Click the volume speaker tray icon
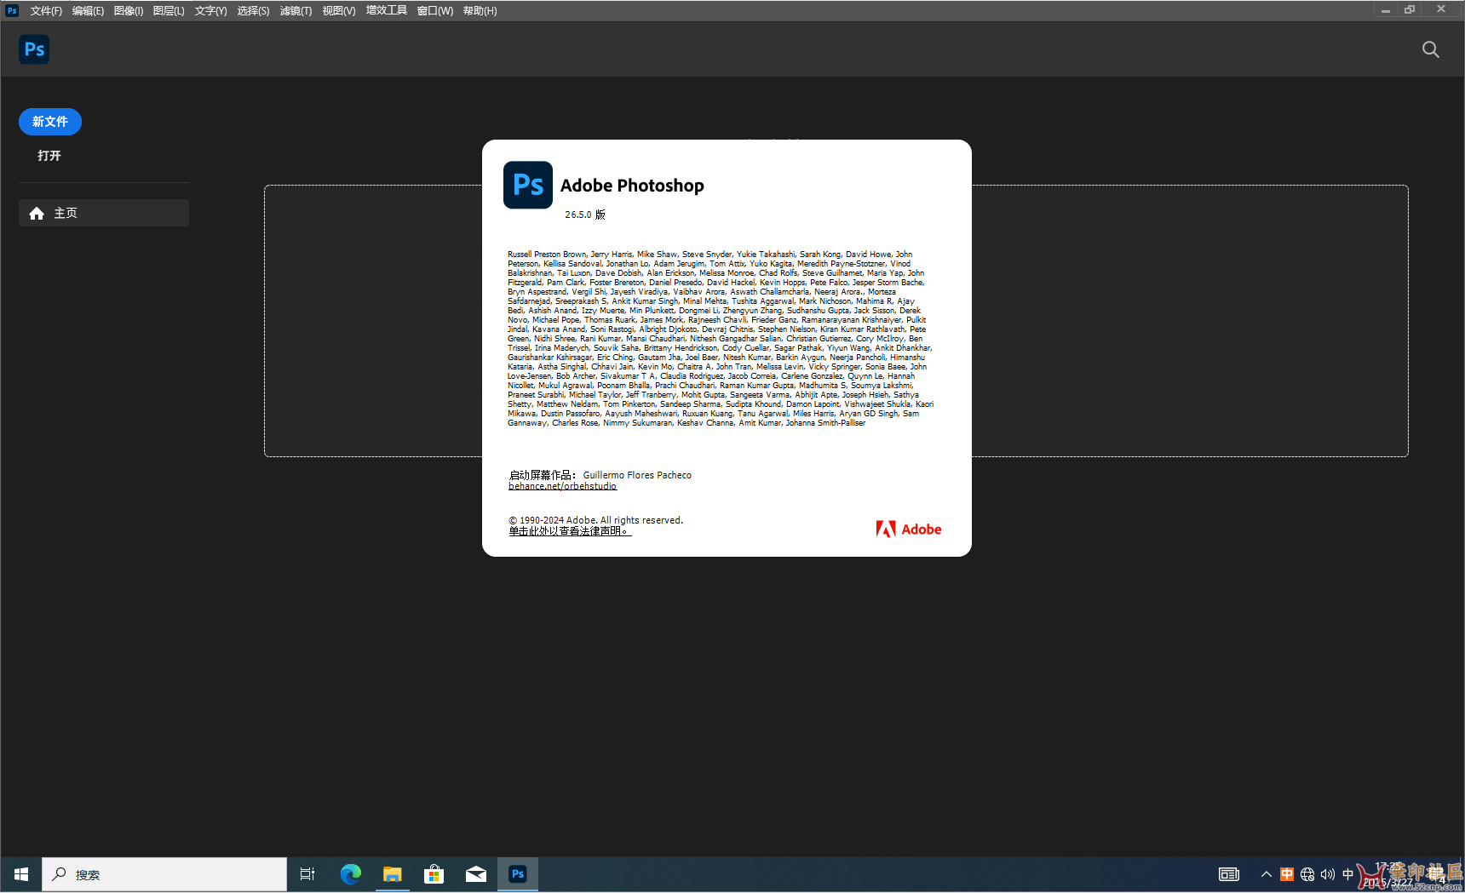The height and width of the screenshot is (893, 1465). (1328, 874)
